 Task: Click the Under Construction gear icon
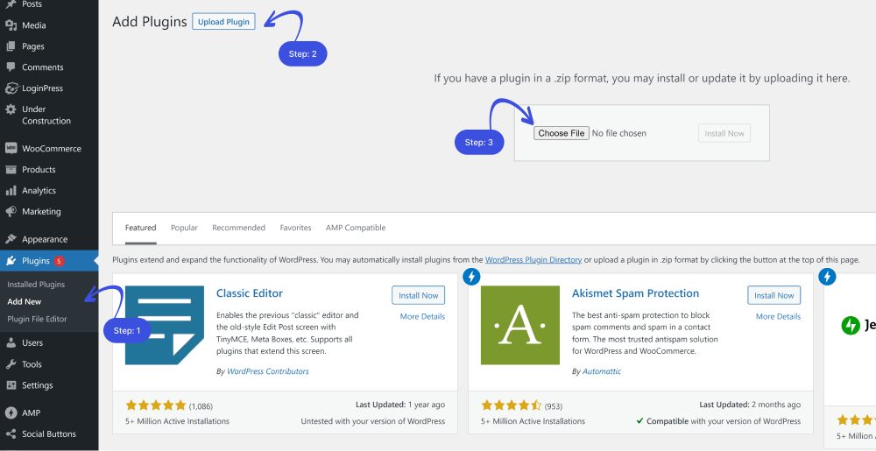click(11, 109)
